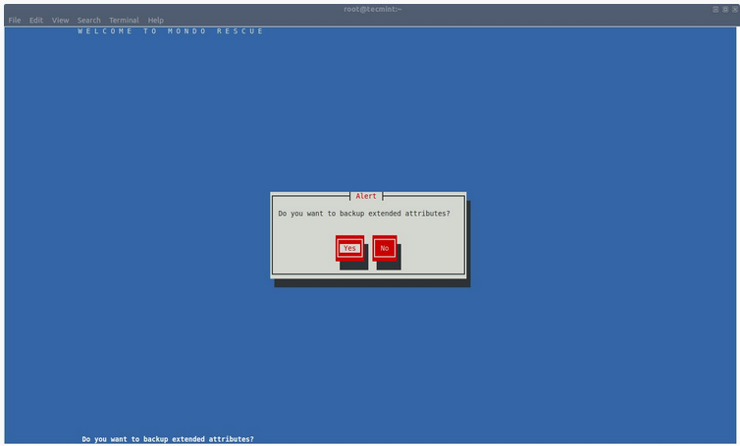Click the extended attributes question in dialog
Viewport: 740px width, 446px height.
[363, 213]
